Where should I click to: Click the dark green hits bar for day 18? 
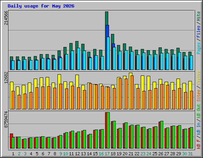click(113, 39)
